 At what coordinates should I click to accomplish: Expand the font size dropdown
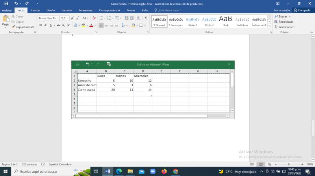point(68,18)
